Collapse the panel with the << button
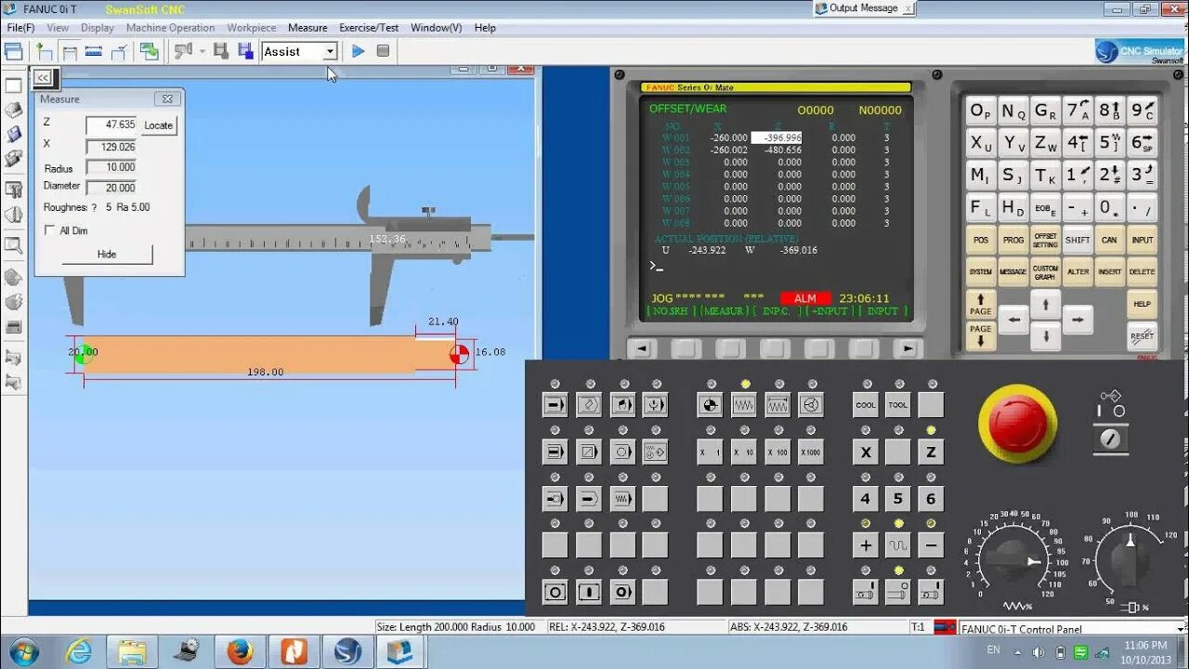The image size is (1189, 669). (43, 78)
